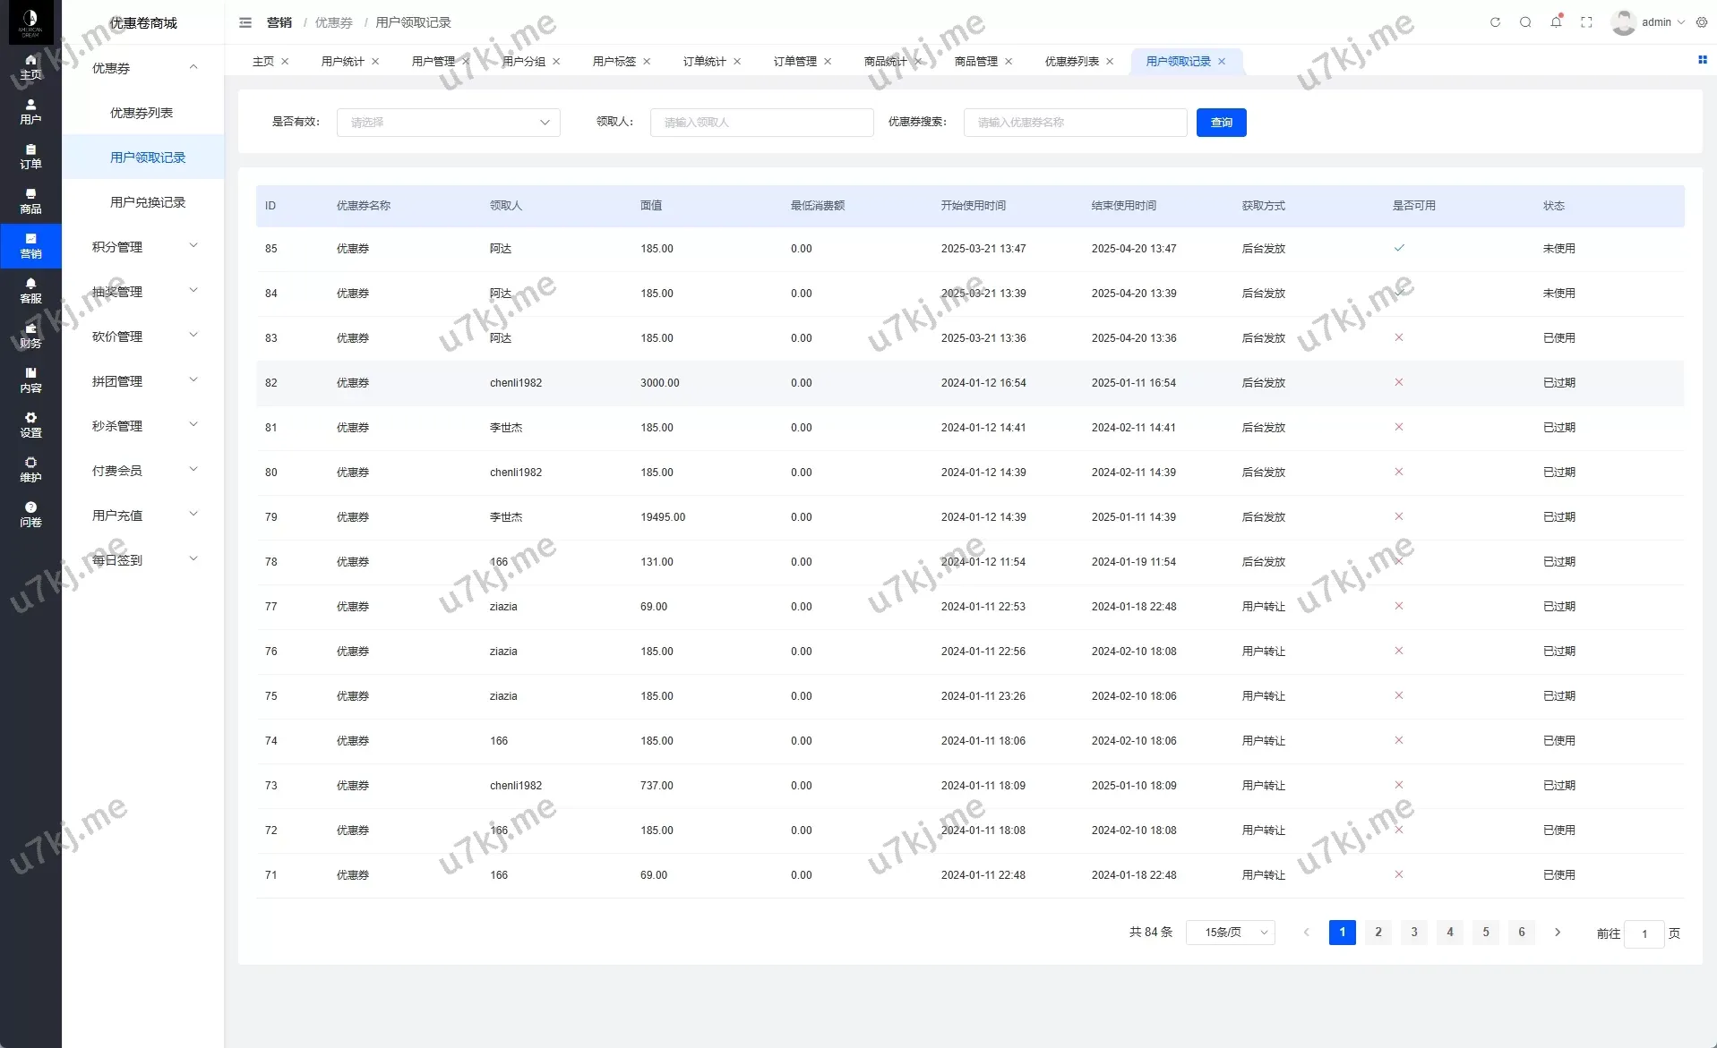Focus the 领取人 input field
The height and width of the screenshot is (1048, 1717).
click(x=761, y=123)
